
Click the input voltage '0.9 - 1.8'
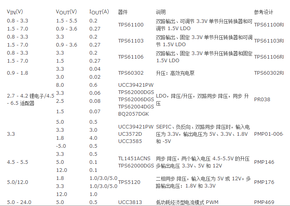[x=17, y=73]
